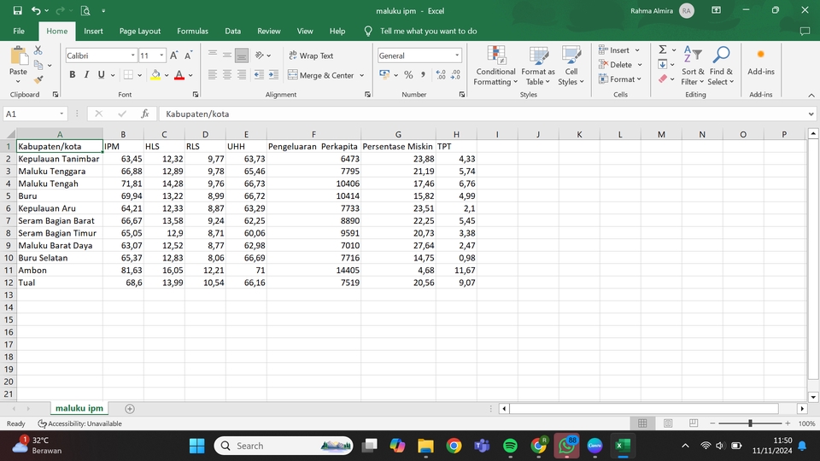Image resolution: width=820 pixels, height=461 pixels.
Task: Open the font size dropdown
Action: coord(161,55)
